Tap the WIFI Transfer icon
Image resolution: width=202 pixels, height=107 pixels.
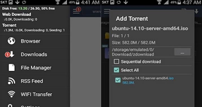coord(12,94)
